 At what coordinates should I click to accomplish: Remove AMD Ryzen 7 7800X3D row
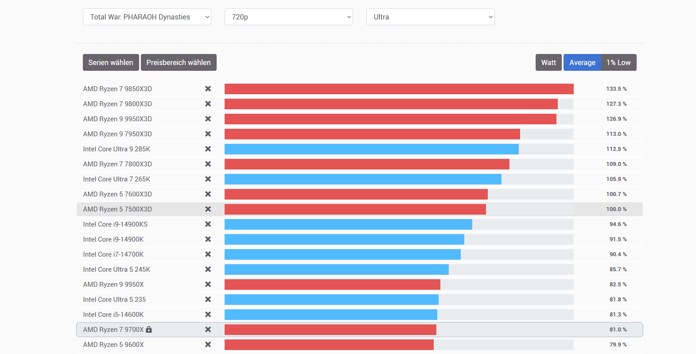coord(208,164)
